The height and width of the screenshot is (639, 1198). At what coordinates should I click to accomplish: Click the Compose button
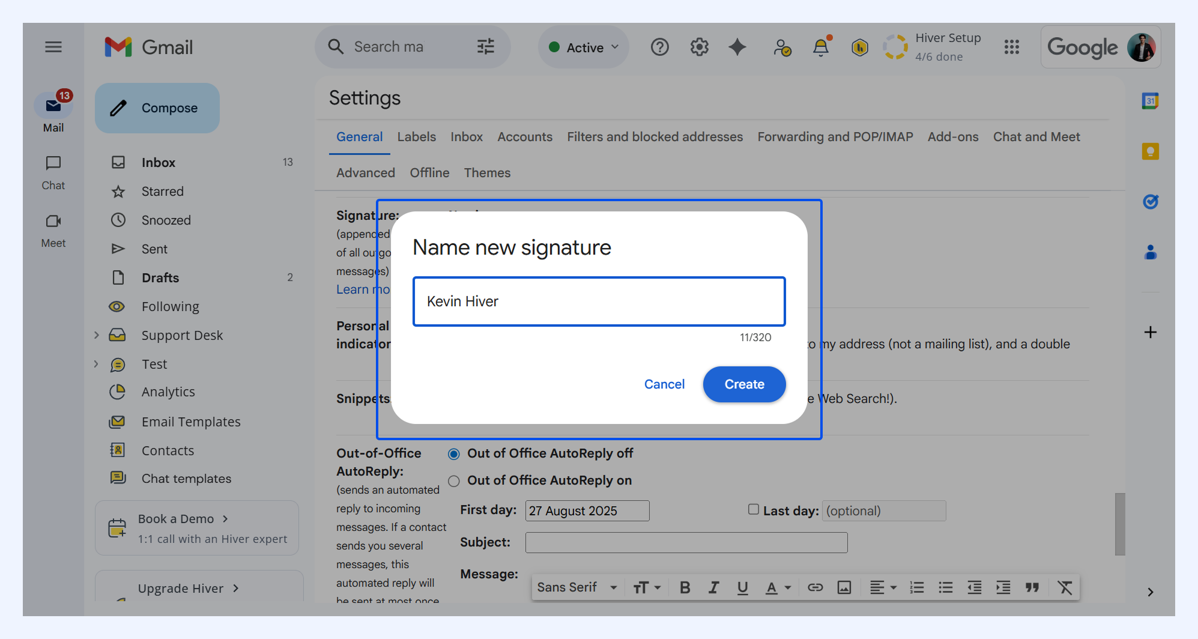pos(157,108)
